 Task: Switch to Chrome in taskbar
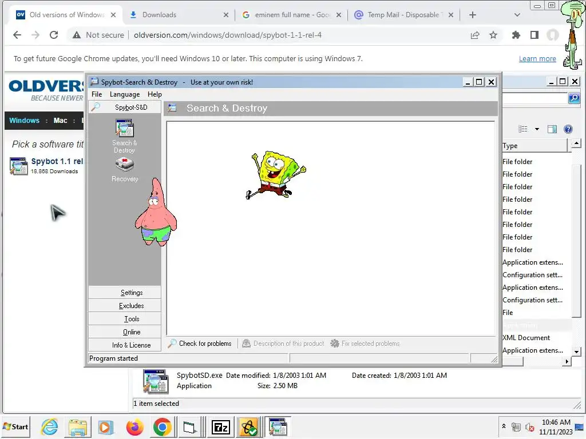pos(162,426)
